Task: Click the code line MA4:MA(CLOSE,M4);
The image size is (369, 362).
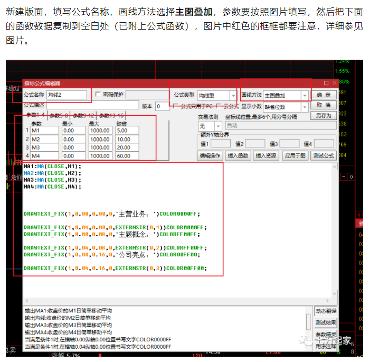Action: pyautogui.click(x=52, y=187)
